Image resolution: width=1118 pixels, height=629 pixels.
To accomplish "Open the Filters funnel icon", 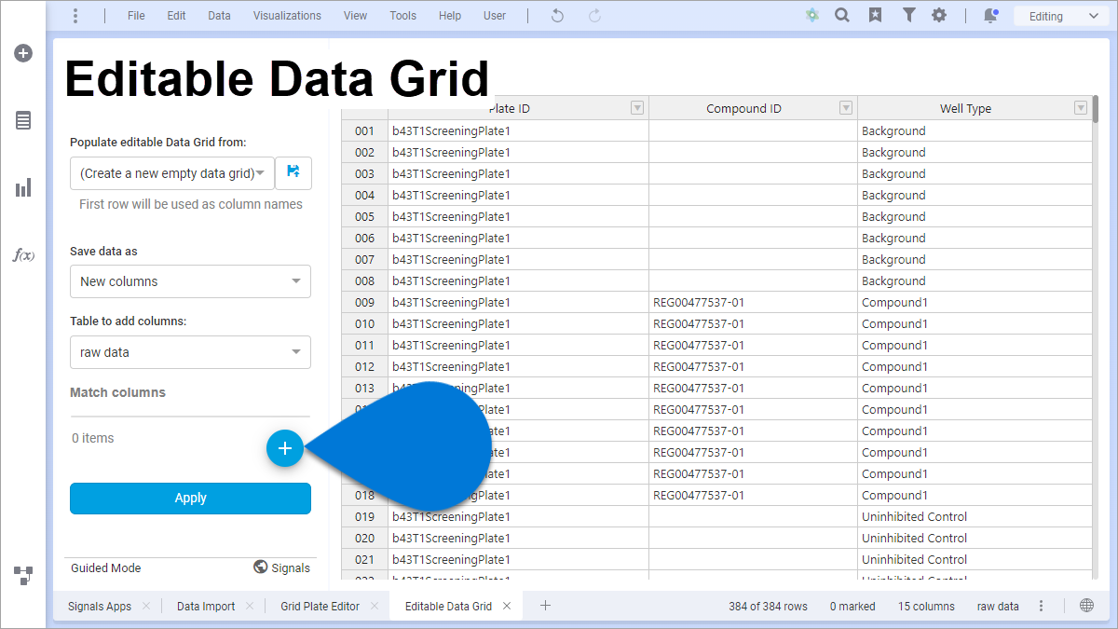I will click(x=908, y=16).
